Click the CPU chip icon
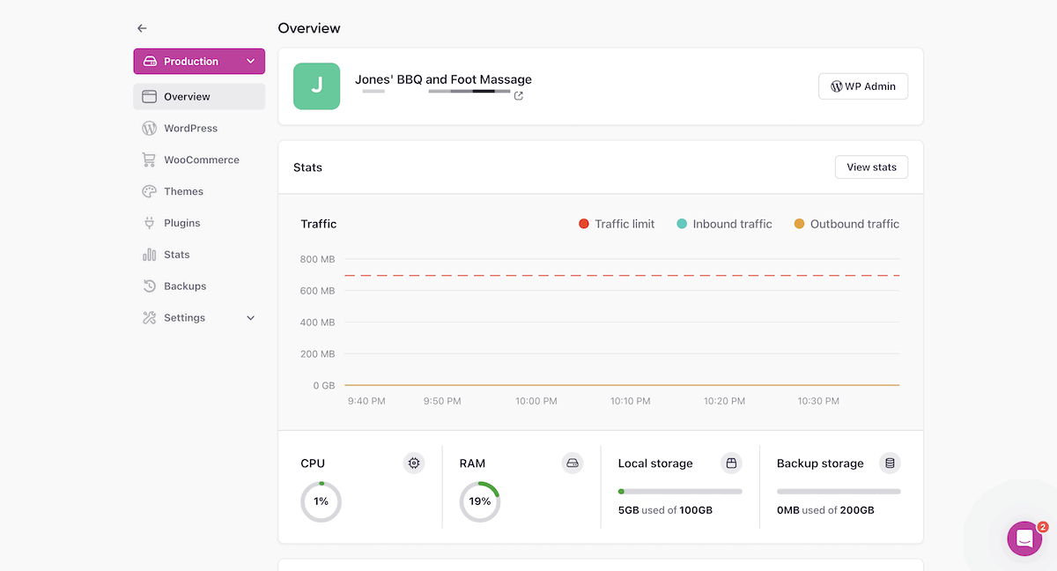This screenshot has width=1057, height=571. [414, 463]
